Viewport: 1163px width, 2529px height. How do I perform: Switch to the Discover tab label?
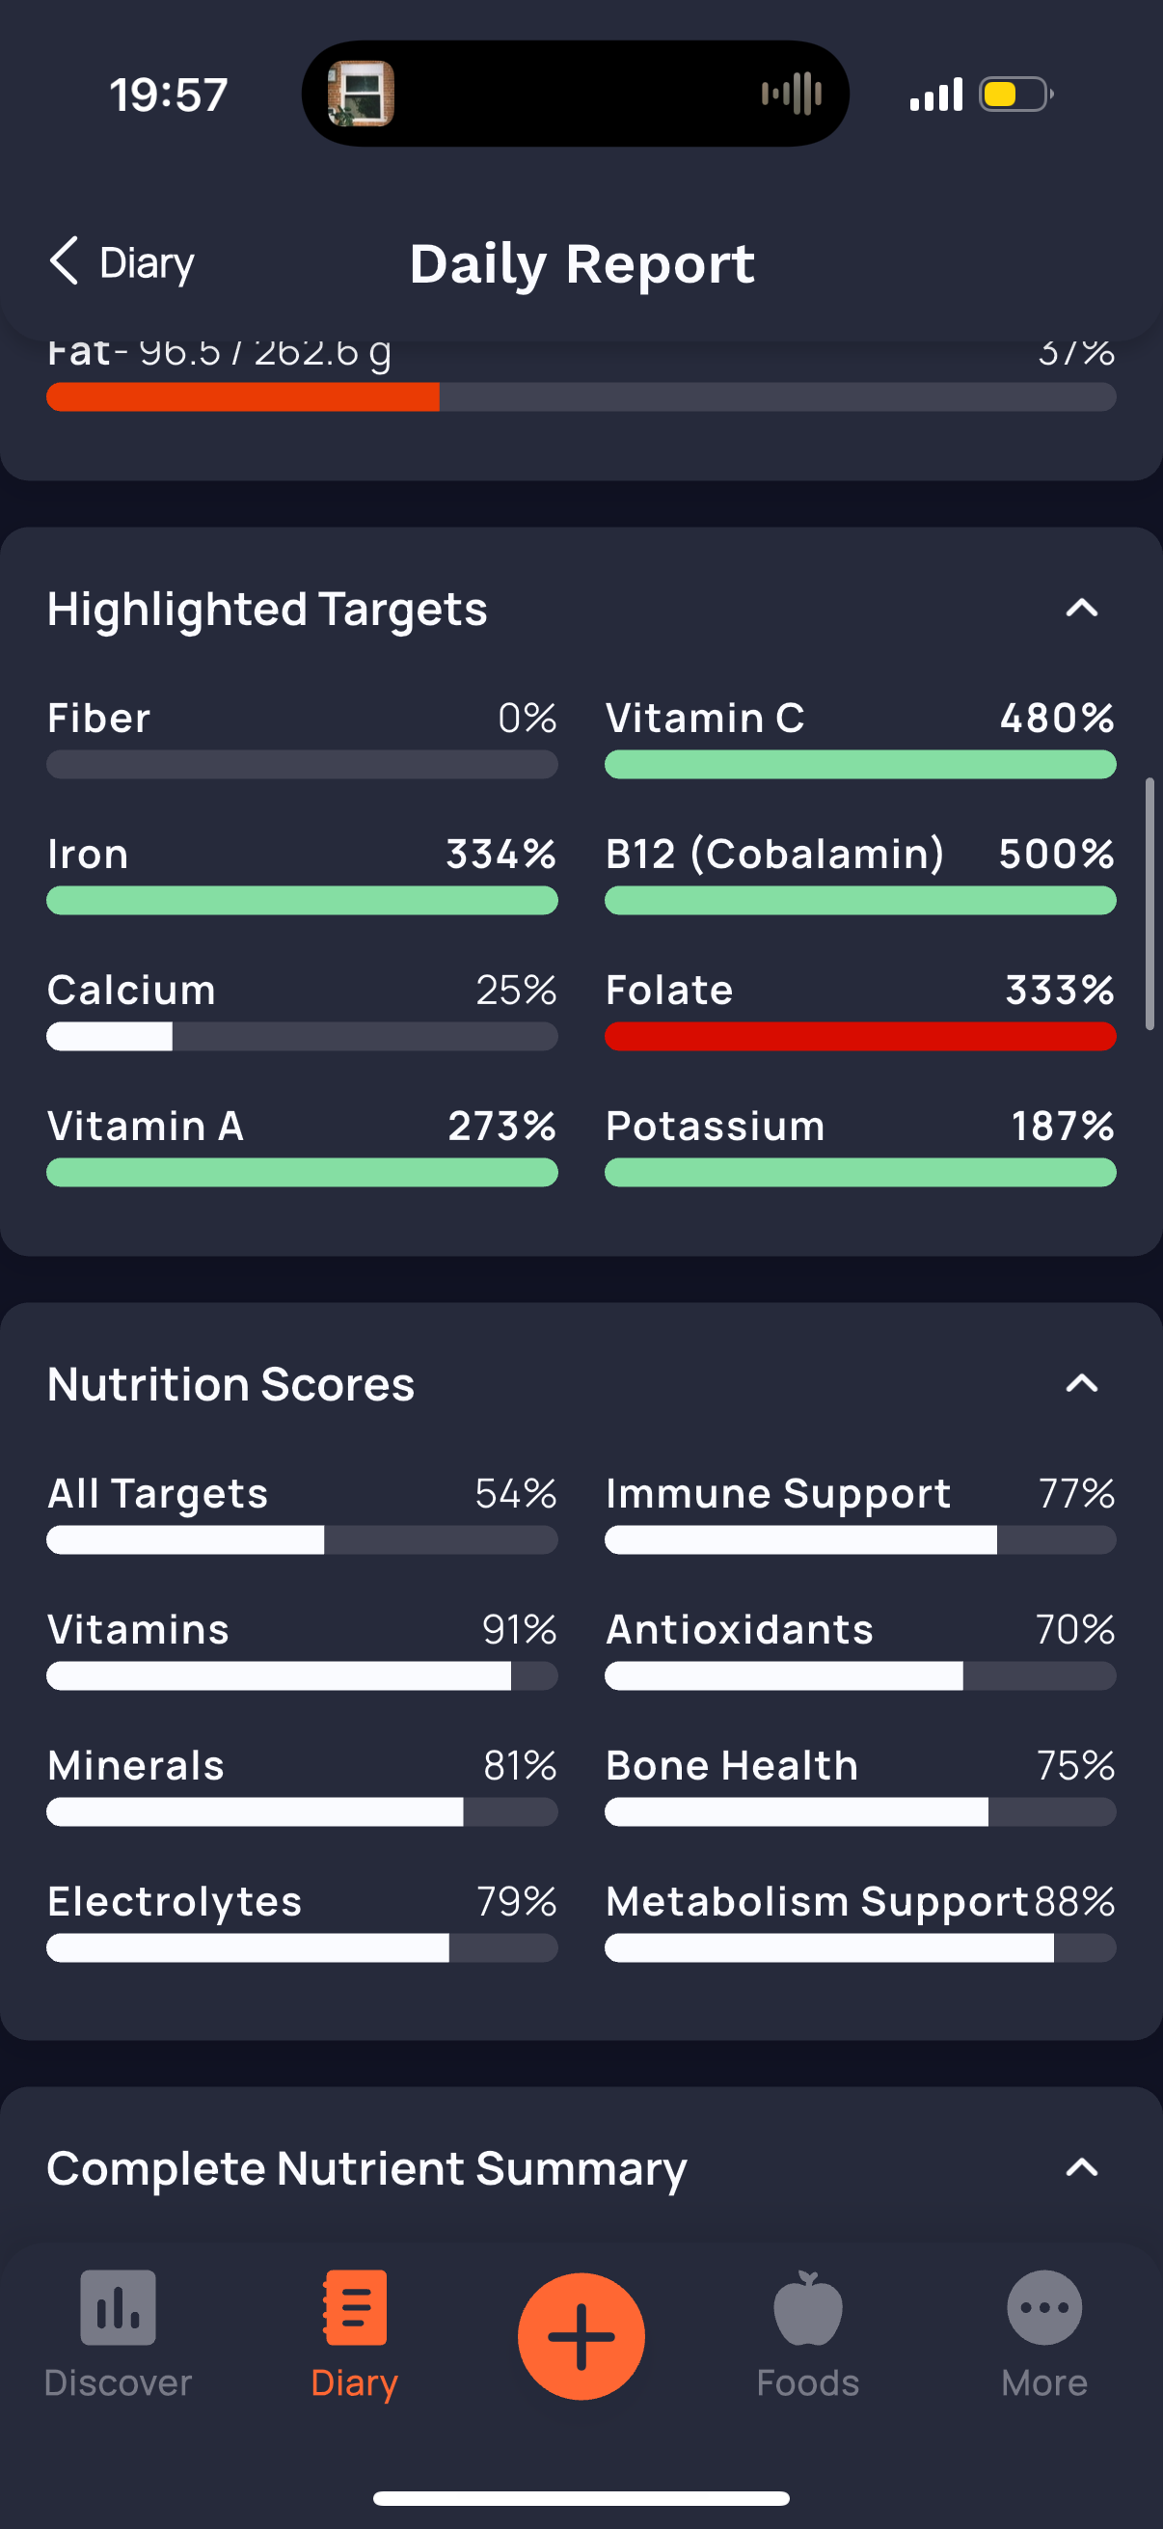tap(118, 2382)
